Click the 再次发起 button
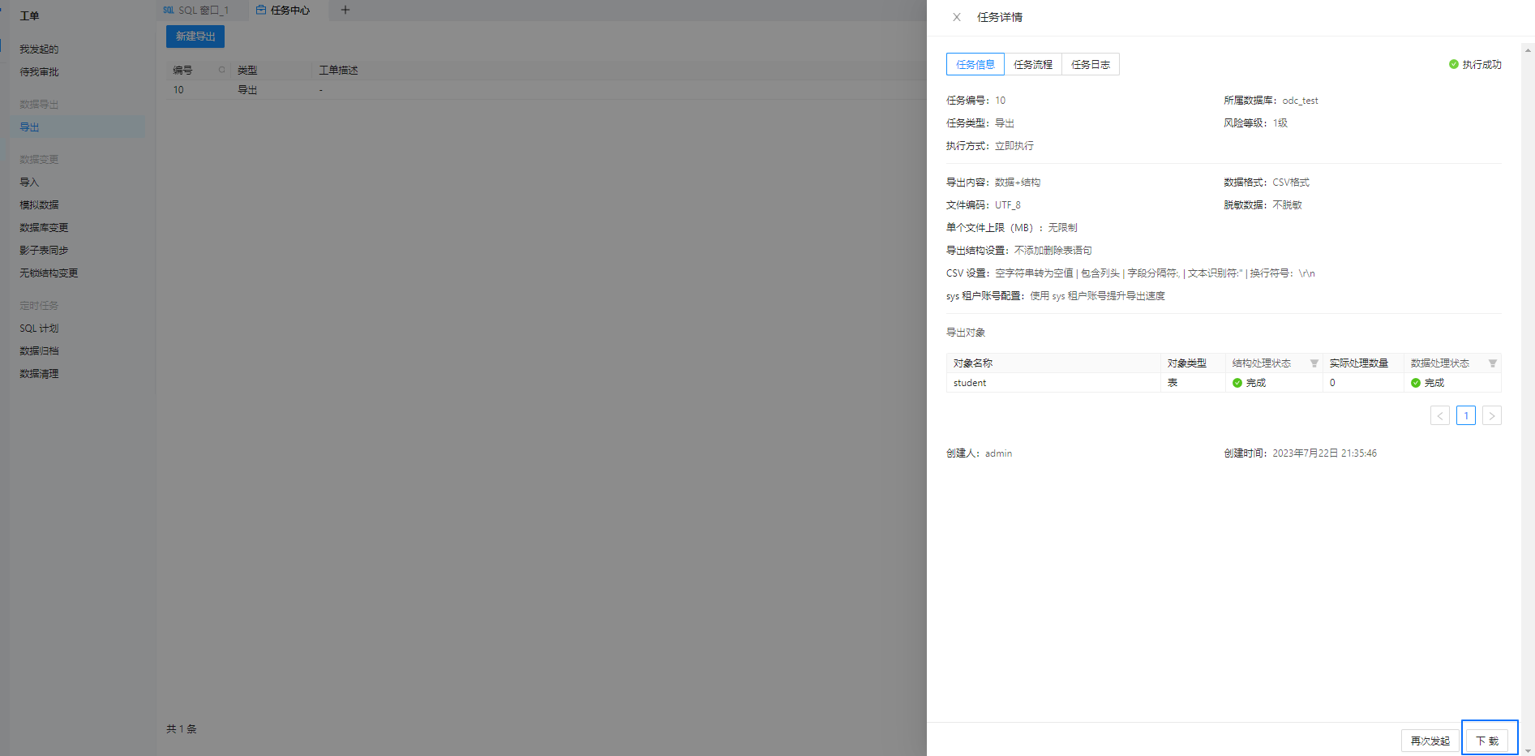This screenshot has height=756, width=1535. 1430,741
